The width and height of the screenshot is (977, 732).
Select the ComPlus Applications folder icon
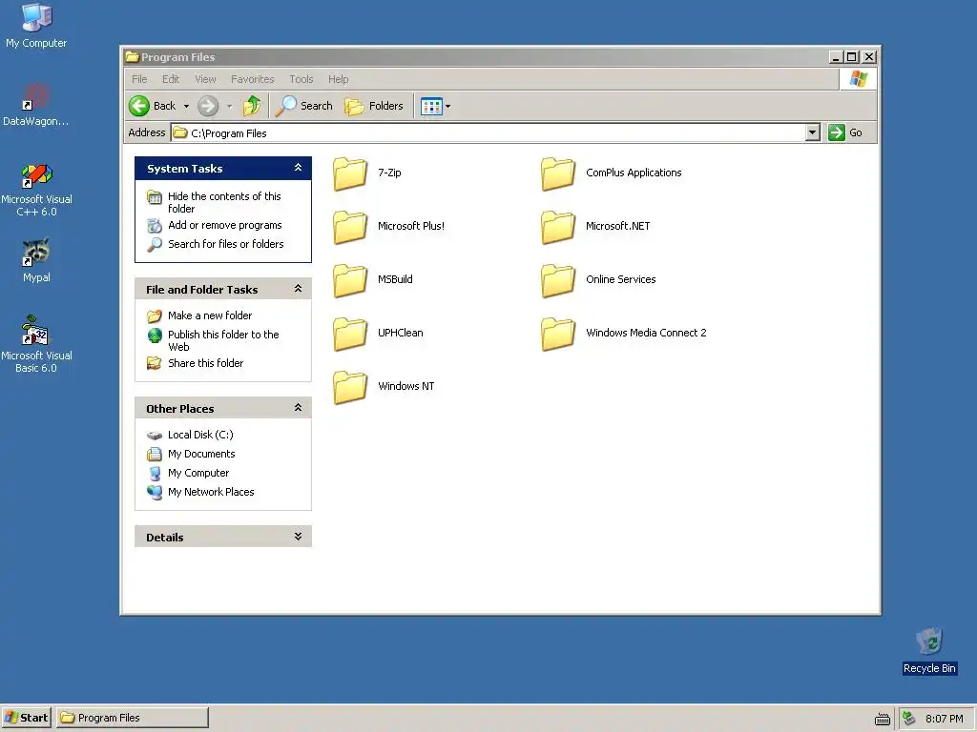point(558,173)
